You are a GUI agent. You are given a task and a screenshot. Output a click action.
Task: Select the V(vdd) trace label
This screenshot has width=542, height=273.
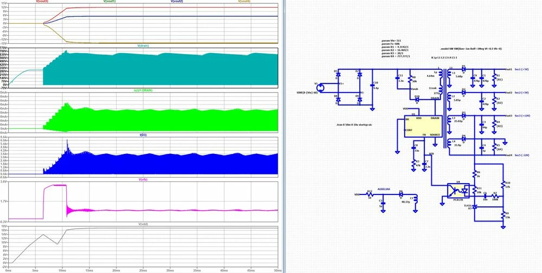pos(143,224)
